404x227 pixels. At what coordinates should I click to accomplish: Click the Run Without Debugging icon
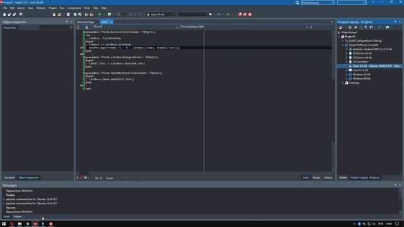(109, 15)
